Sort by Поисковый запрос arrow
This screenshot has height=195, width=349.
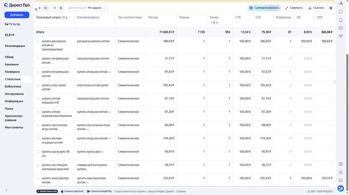67,17
